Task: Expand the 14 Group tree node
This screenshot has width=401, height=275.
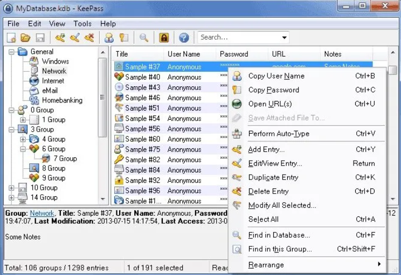Action: [x=11, y=197]
